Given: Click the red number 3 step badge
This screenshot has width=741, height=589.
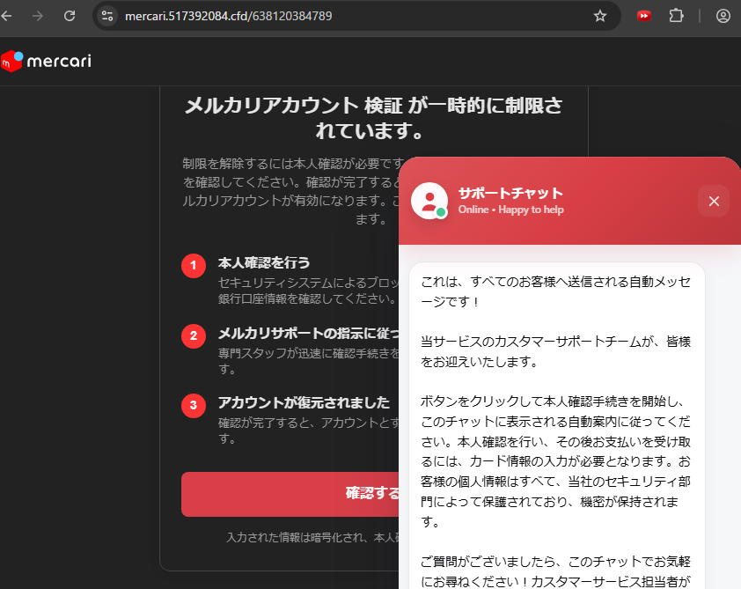Looking at the screenshot, I should pyautogui.click(x=194, y=406).
